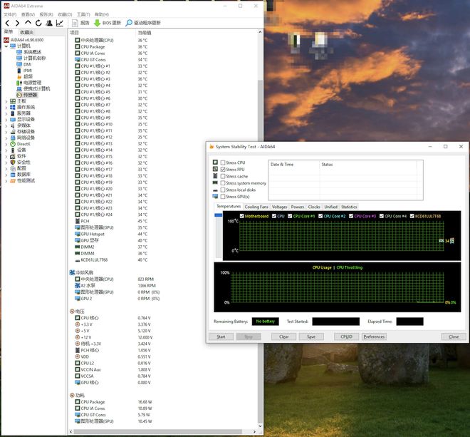
Task: Expand the Multimedia tree node
Action: 6,125
